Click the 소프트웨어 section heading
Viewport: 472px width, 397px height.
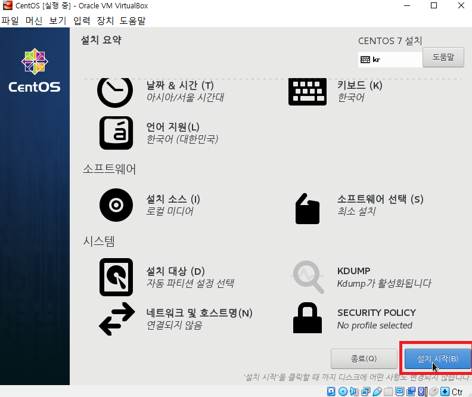point(109,169)
